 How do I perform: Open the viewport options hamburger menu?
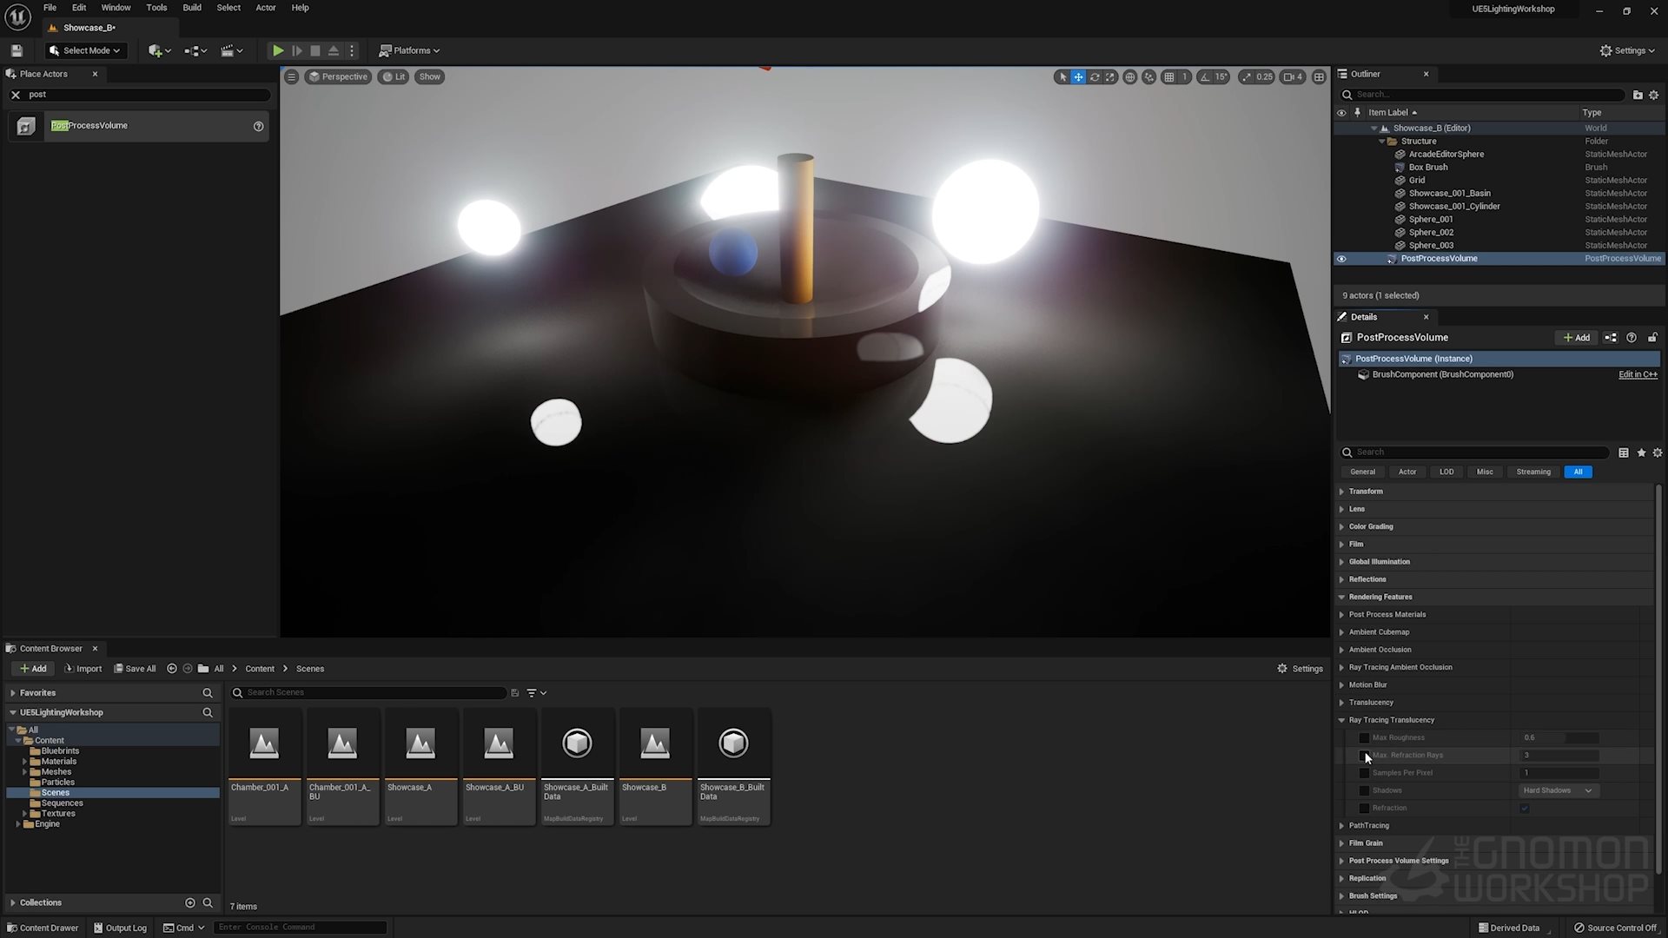pyautogui.click(x=292, y=76)
